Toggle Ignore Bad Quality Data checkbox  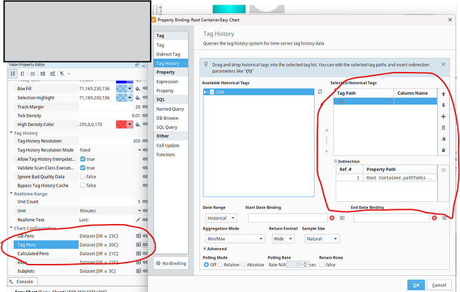83,177
